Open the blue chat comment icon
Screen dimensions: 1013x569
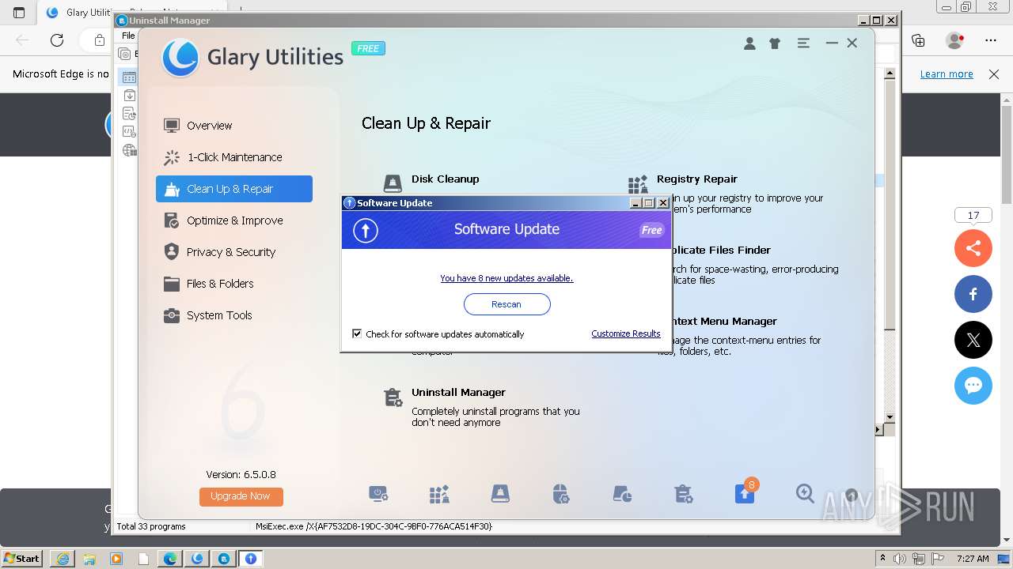[973, 386]
